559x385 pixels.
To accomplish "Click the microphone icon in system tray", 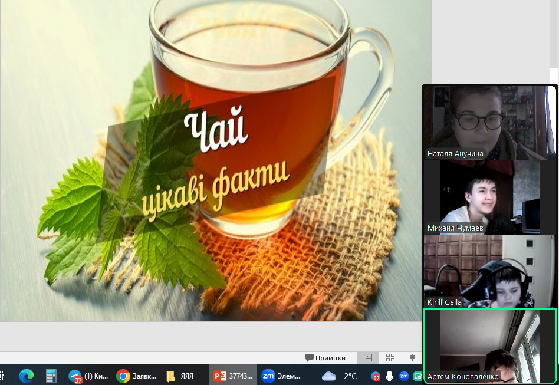I will click(390, 376).
